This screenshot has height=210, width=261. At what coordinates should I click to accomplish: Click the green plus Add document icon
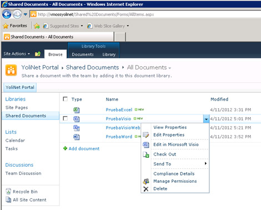click(x=65, y=148)
